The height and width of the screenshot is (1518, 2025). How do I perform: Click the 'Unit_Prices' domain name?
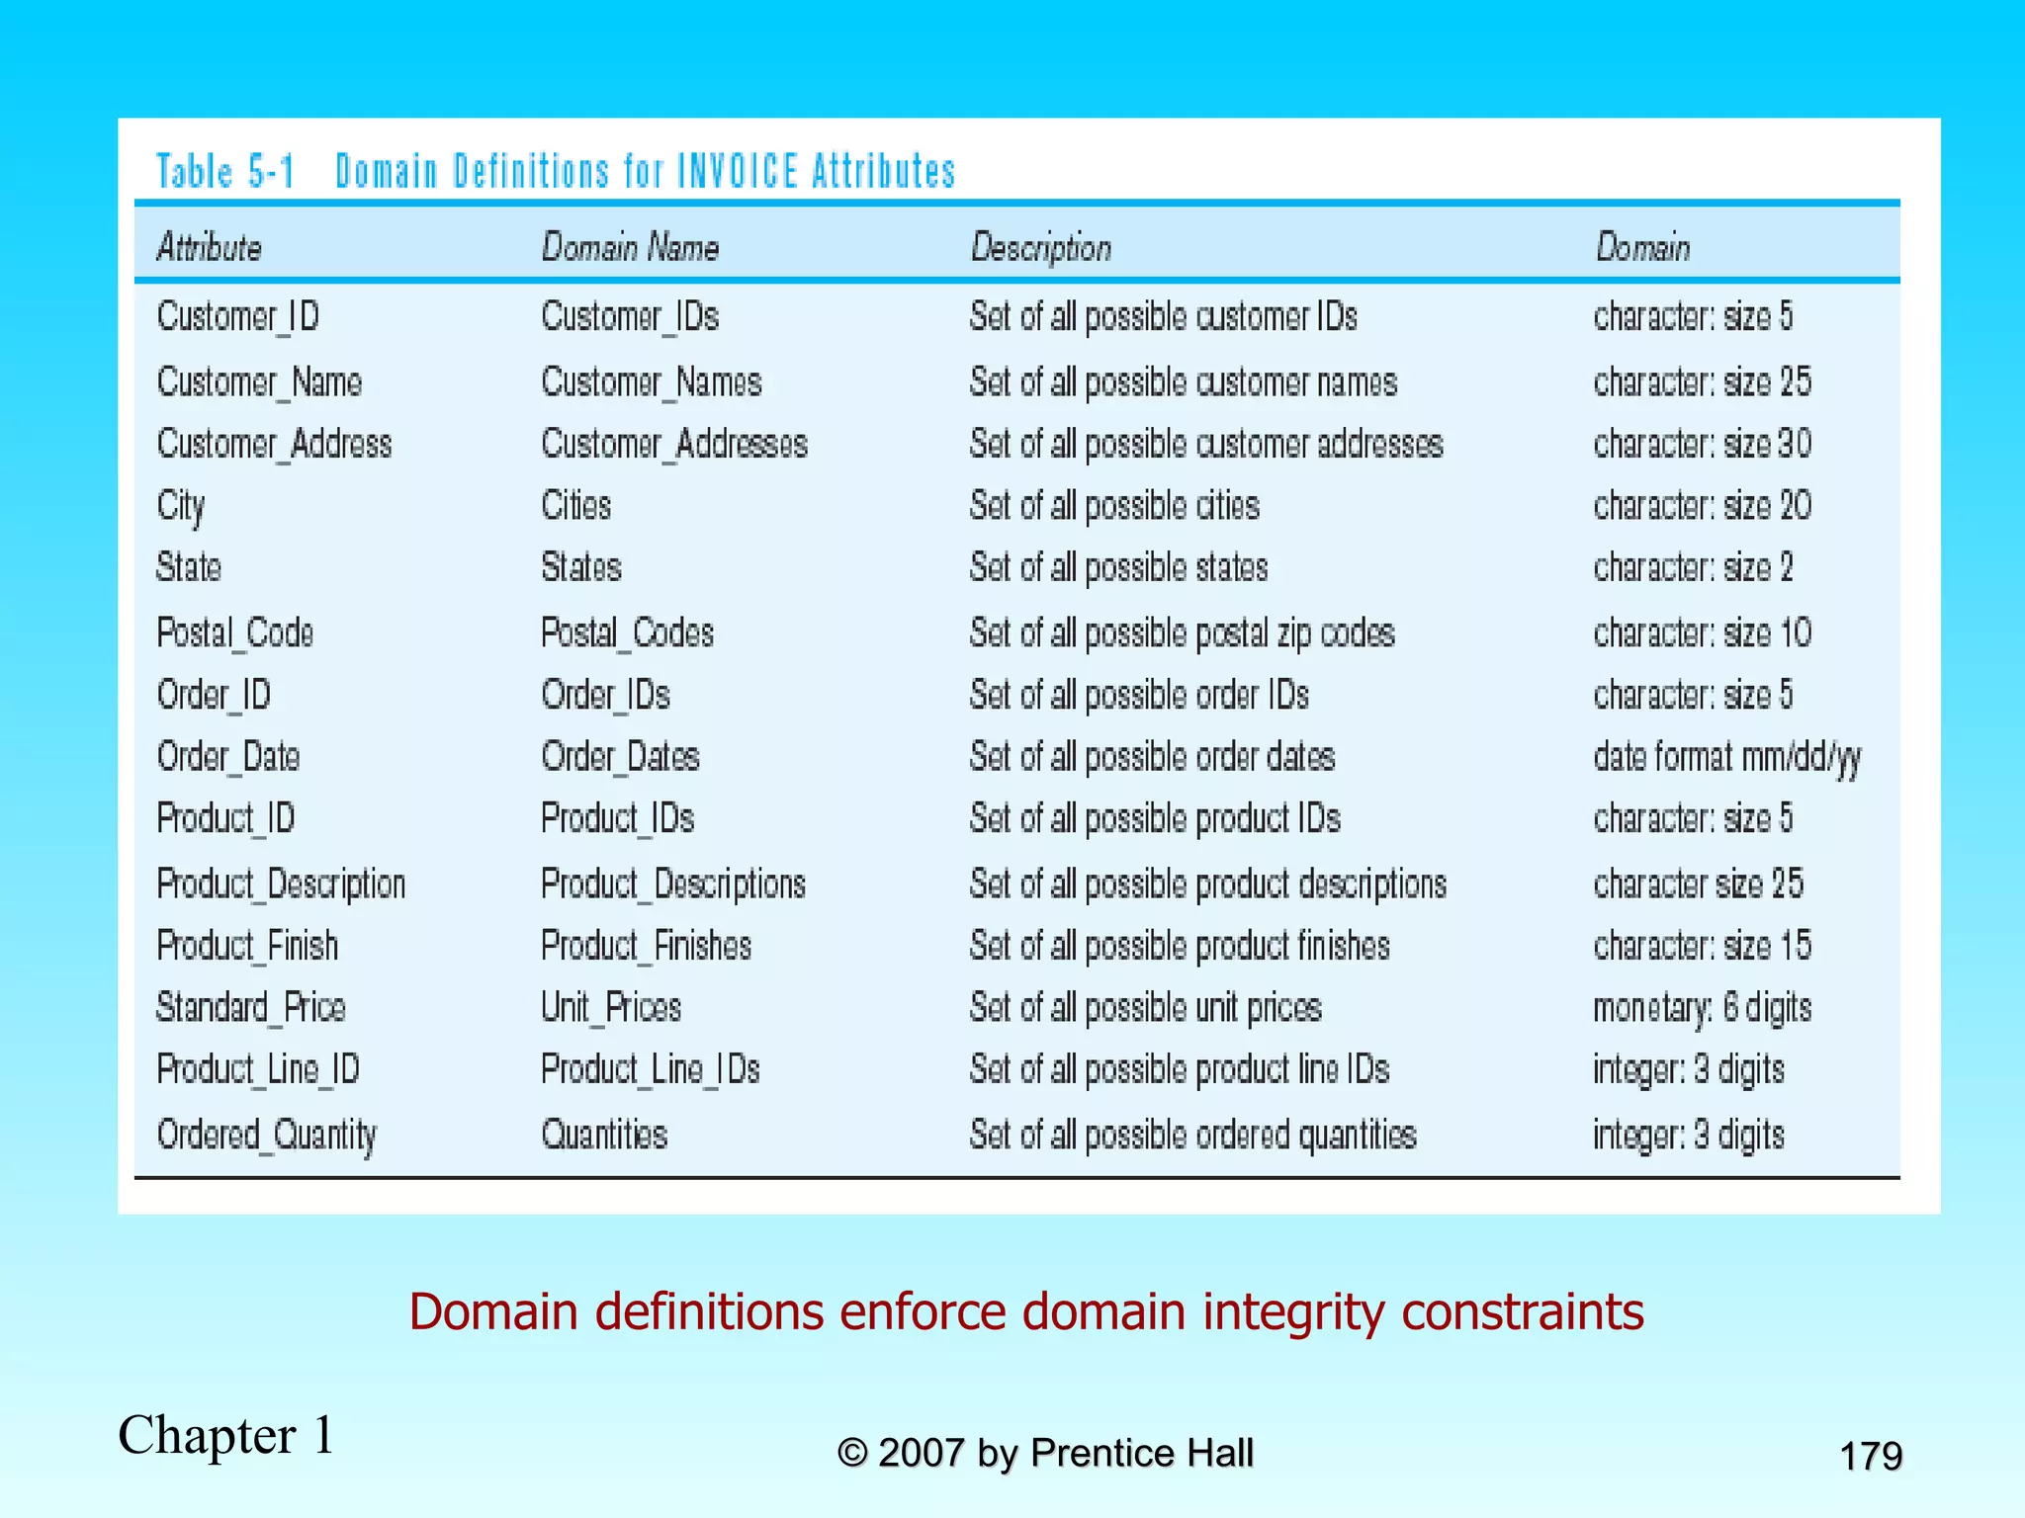coord(611,1007)
